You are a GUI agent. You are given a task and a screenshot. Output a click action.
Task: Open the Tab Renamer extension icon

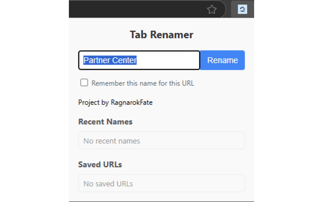243,10
